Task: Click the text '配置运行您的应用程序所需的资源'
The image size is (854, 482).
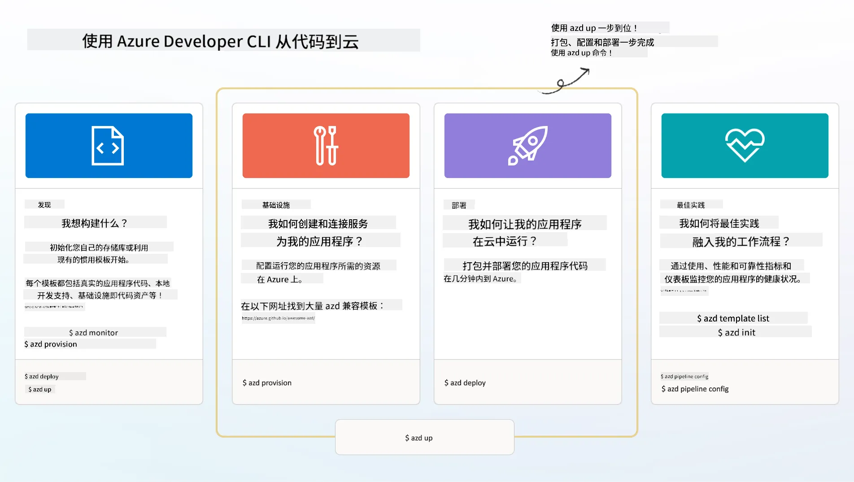Action: coord(318,266)
